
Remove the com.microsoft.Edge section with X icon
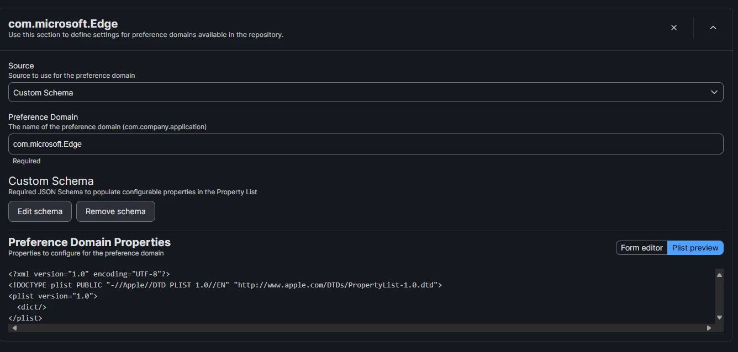point(674,28)
